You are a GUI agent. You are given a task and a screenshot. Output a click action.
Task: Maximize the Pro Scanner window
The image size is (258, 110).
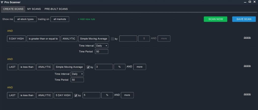tap(250, 2)
